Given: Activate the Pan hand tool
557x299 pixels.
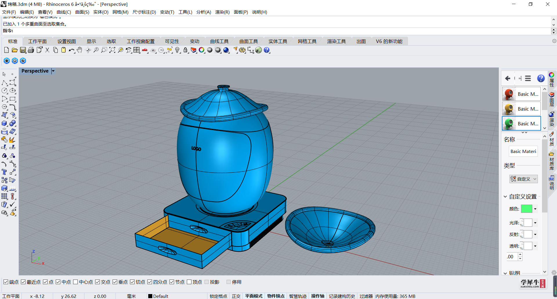Looking at the screenshot, I should click(x=79, y=50).
